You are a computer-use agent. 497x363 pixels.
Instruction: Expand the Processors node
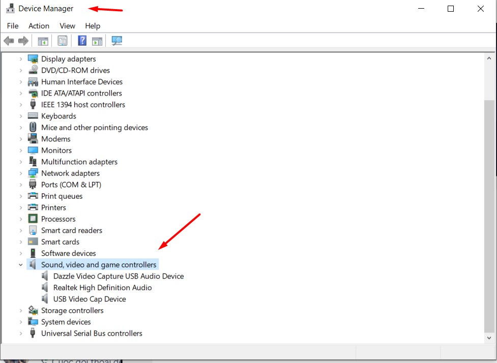pos(21,219)
